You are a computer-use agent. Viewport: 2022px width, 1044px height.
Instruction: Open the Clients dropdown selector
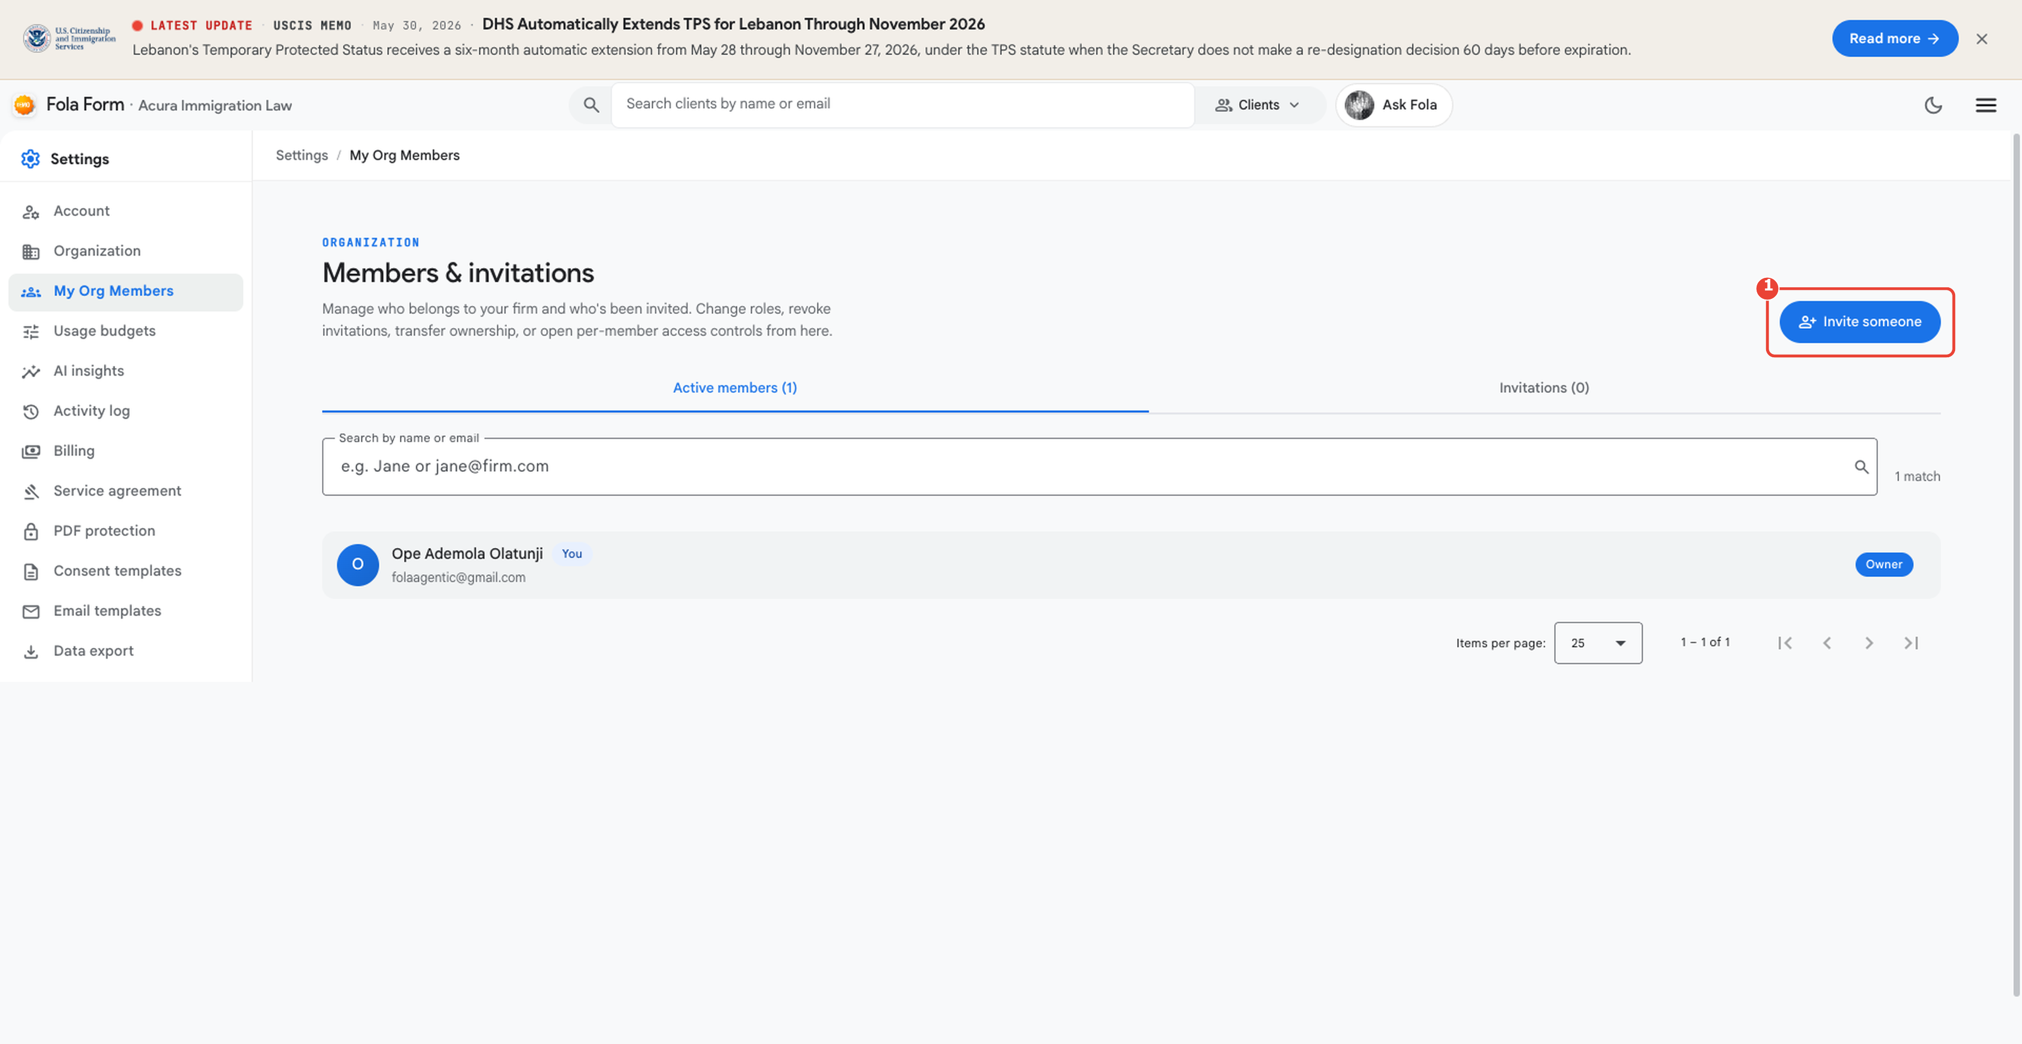(x=1258, y=104)
